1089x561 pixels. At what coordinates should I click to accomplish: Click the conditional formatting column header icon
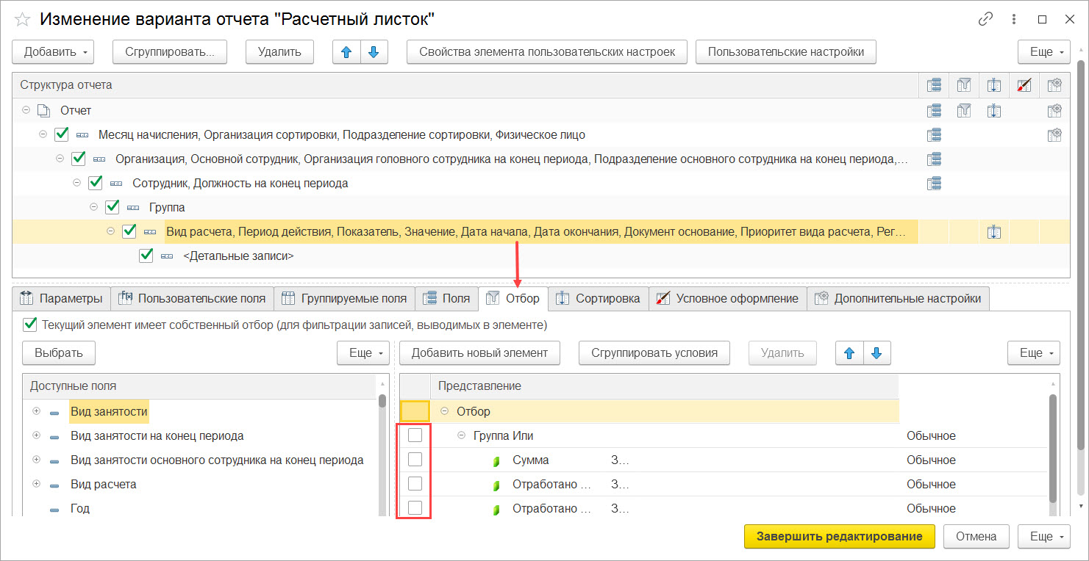coord(1024,85)
